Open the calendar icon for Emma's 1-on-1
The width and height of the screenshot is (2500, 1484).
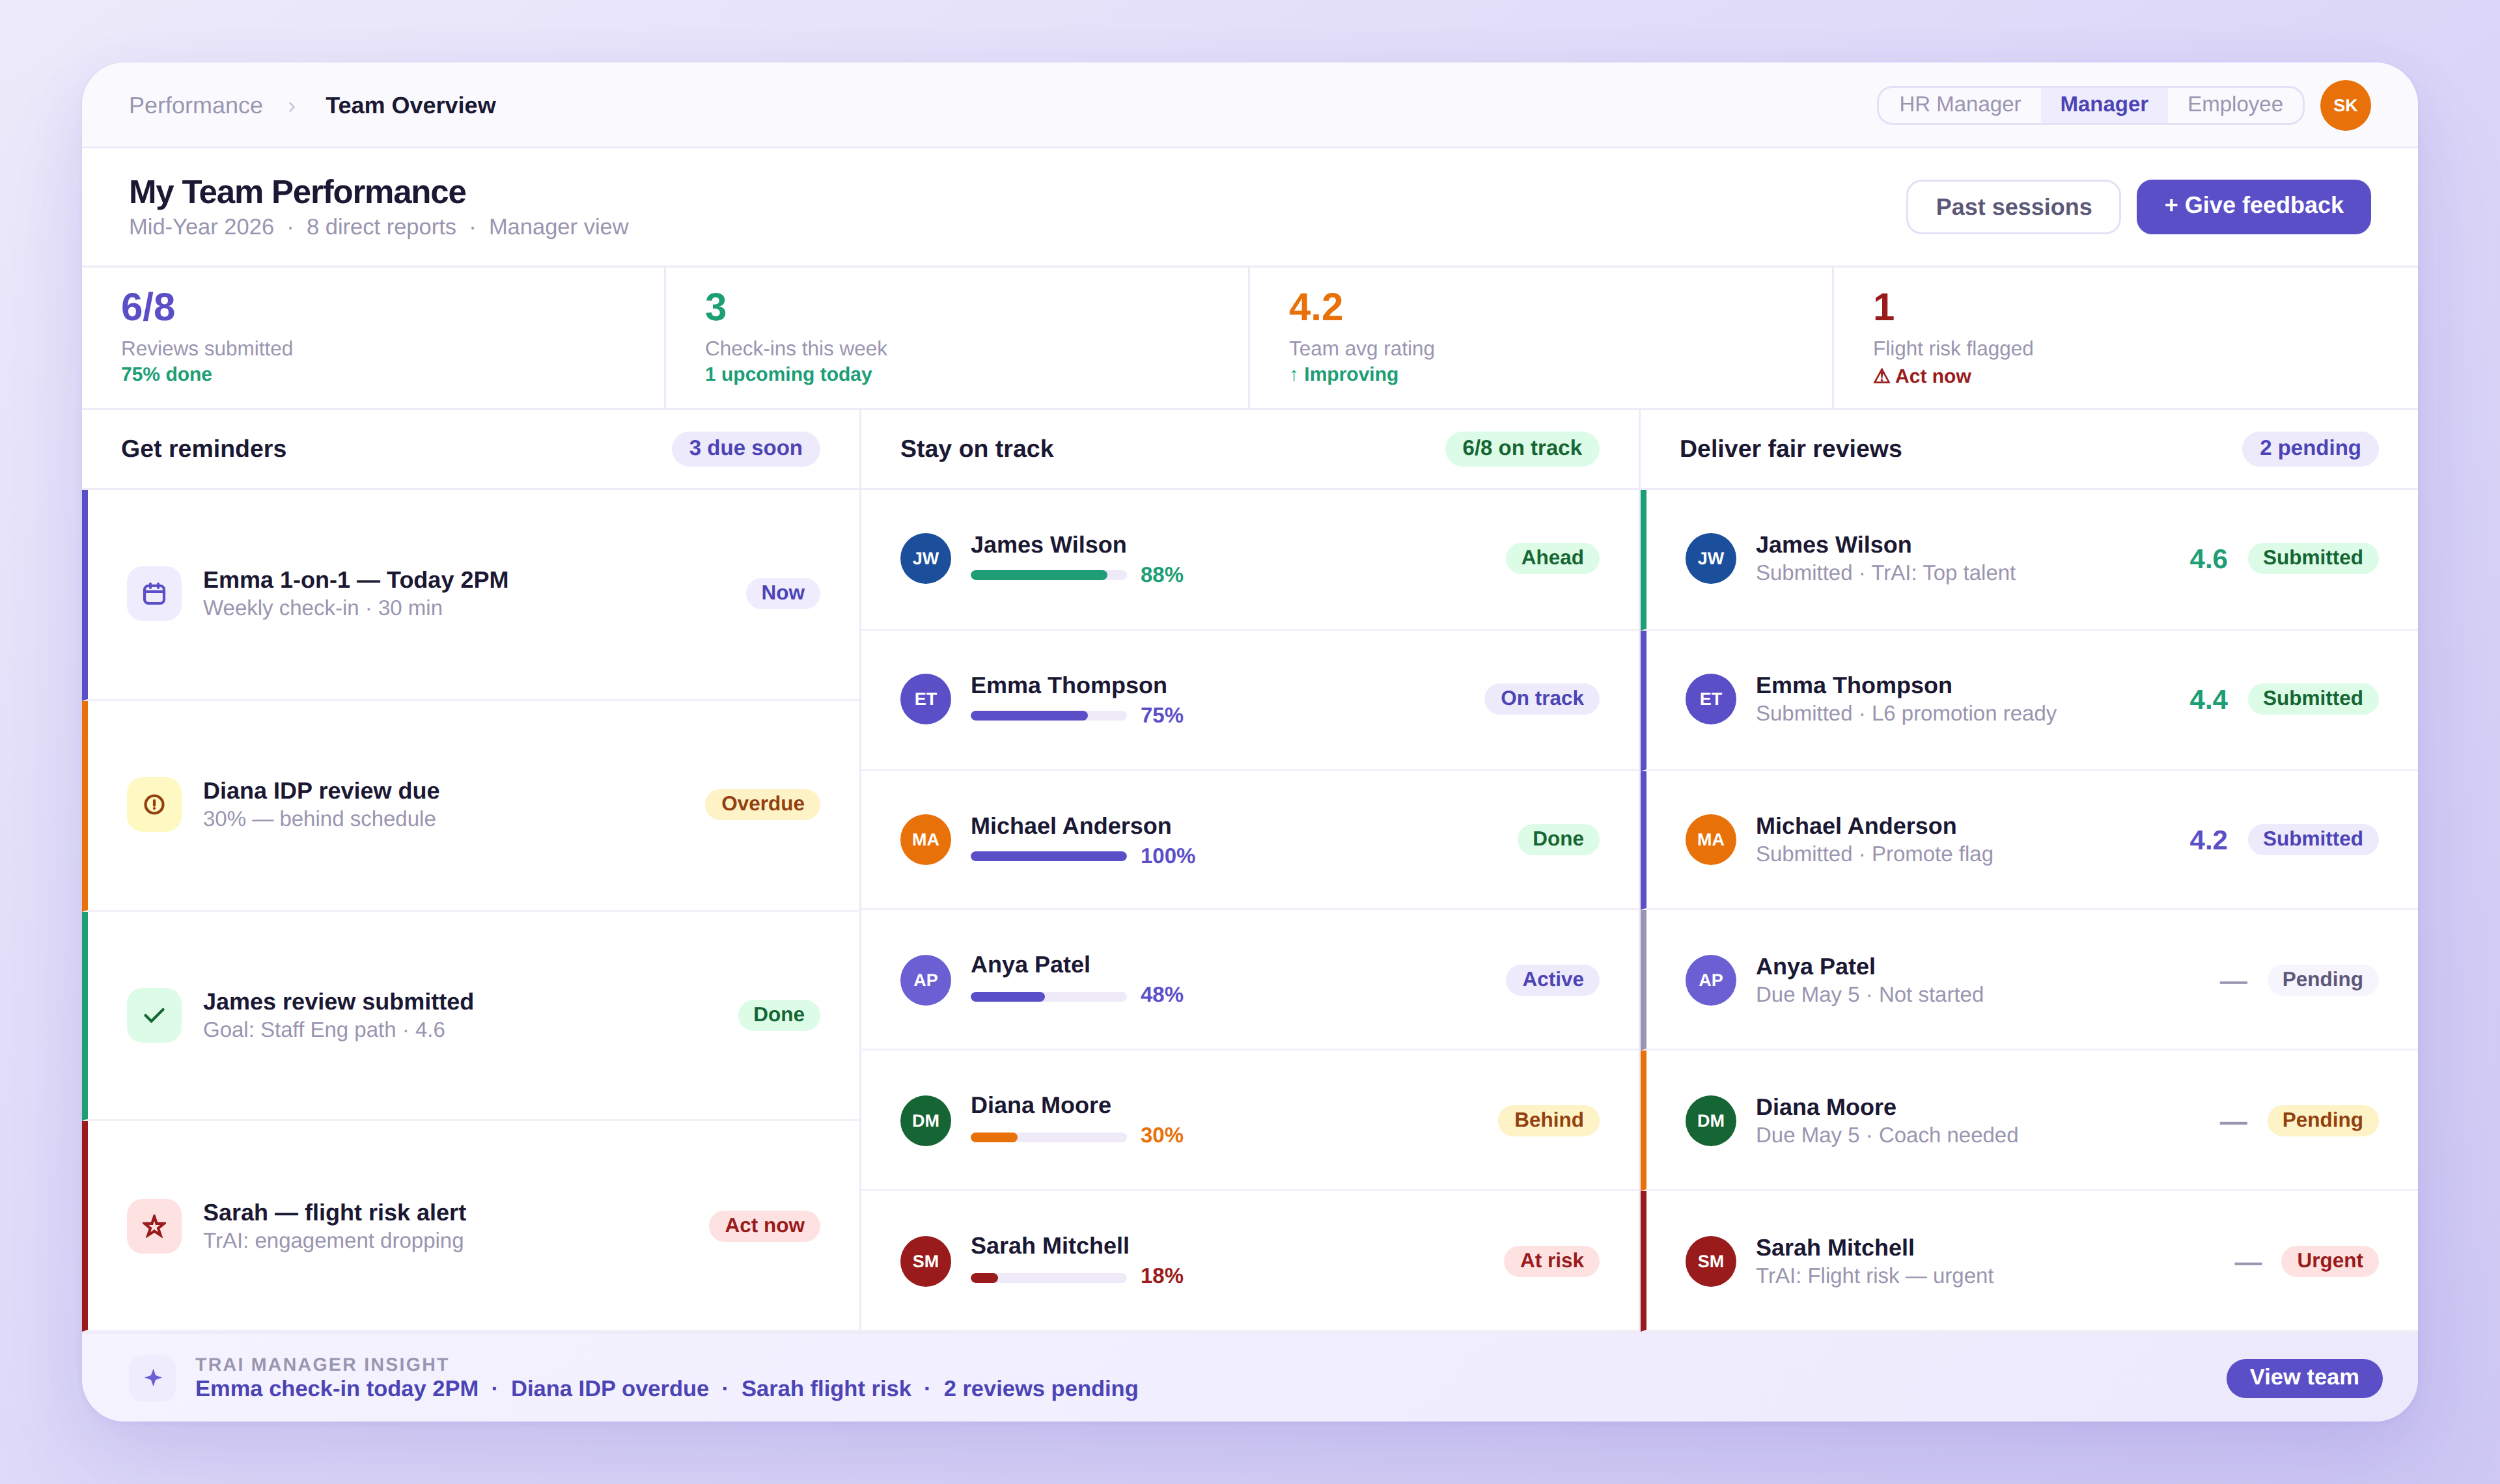(154, 592)
